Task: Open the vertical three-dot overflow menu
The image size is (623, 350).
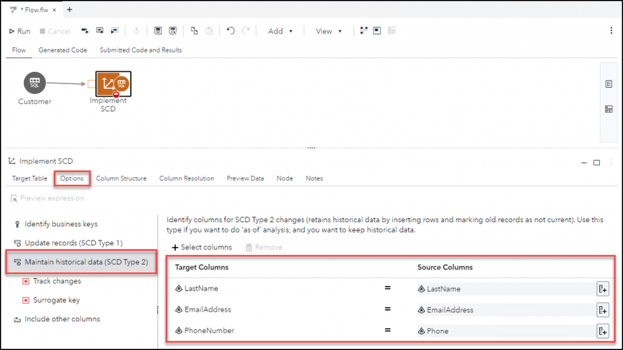Action: point(611,31)
